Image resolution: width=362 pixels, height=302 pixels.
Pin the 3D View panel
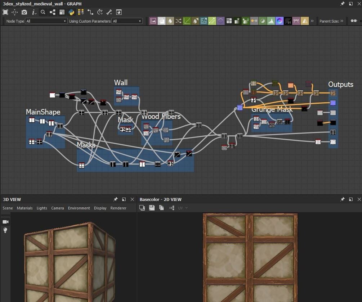coord(115,199)
